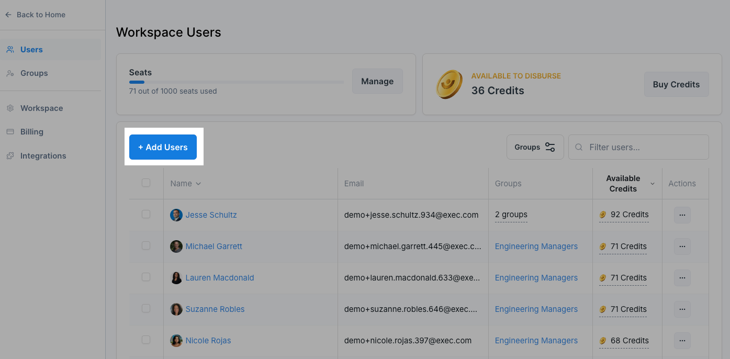
Task: Sort by Available Credits column header
Action: 627,184
